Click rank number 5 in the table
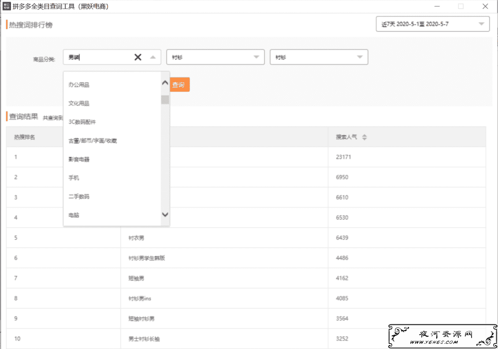 (15, 238)
